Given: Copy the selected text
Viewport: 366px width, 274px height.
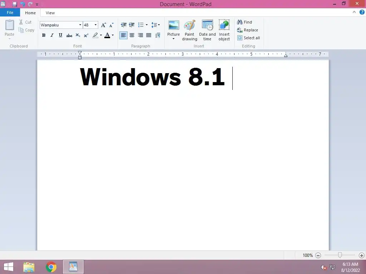Looking at the screenshot, I should pyautogui.click(x=26, y=30).
